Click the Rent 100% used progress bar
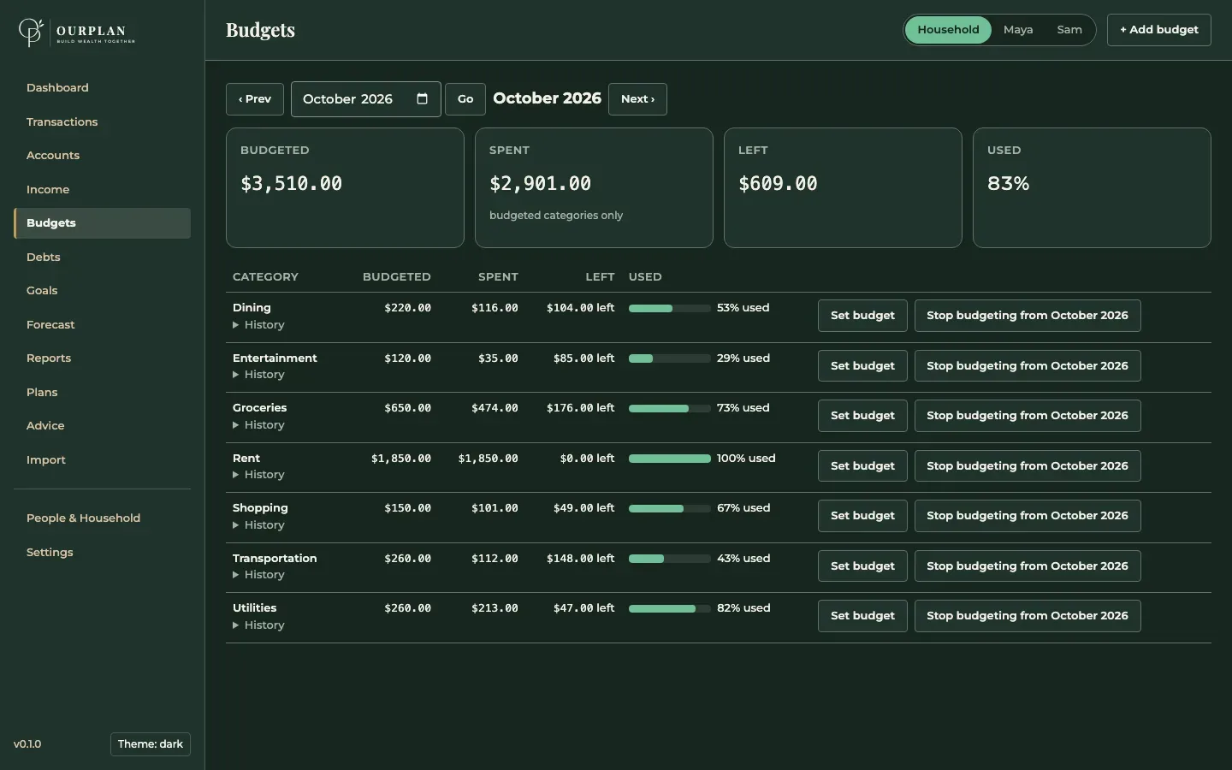Image resolution: width=1232 pixels, height=770 pixels. click(670, 459)
